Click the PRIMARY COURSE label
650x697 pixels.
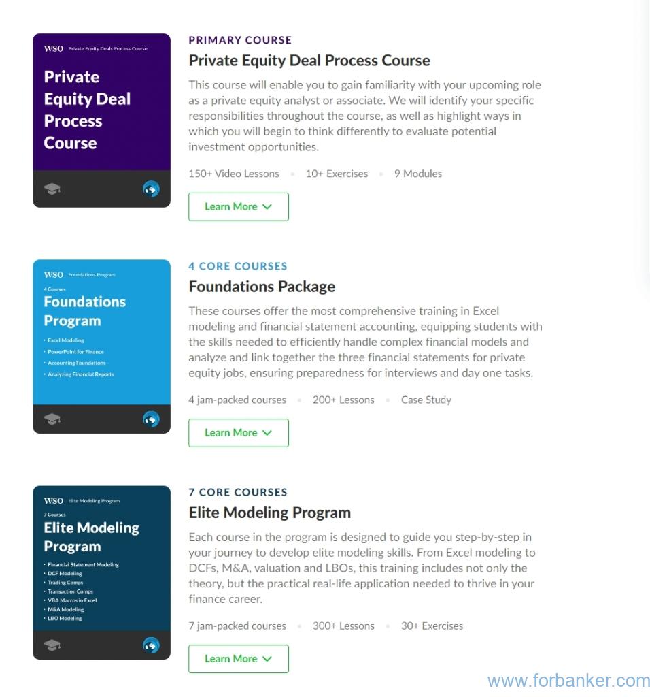[240, 40]
